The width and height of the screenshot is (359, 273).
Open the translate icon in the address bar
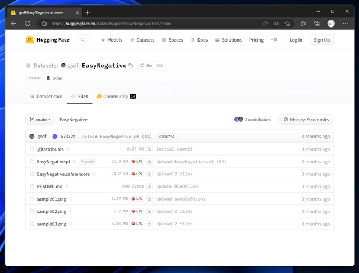[x=276, y=24]
